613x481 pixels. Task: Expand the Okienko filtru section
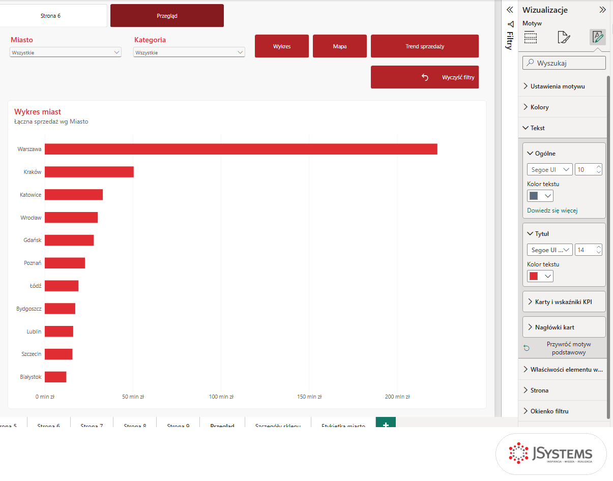(x=562, y=411)
